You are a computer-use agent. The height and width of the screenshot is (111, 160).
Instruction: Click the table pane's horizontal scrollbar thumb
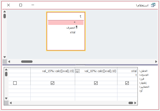[x=26, y=61]
